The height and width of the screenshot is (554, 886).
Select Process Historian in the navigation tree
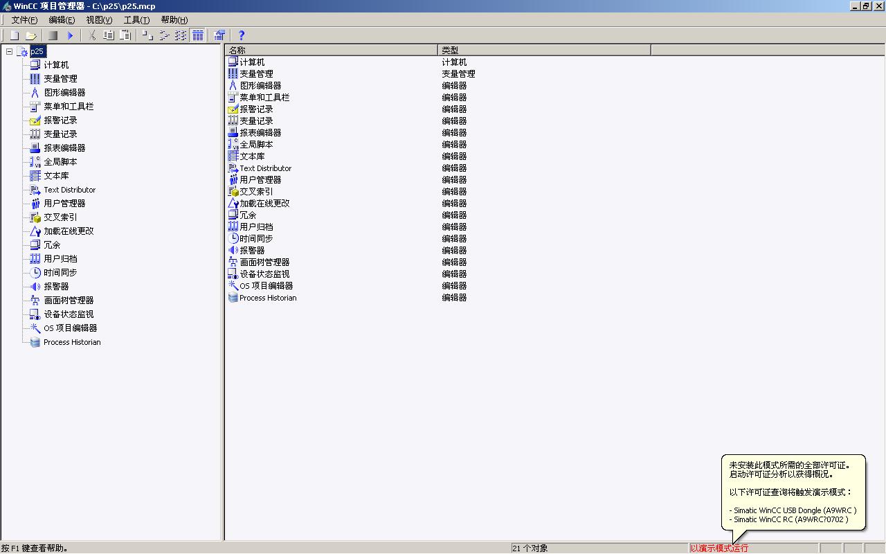[x=72, y=342]
